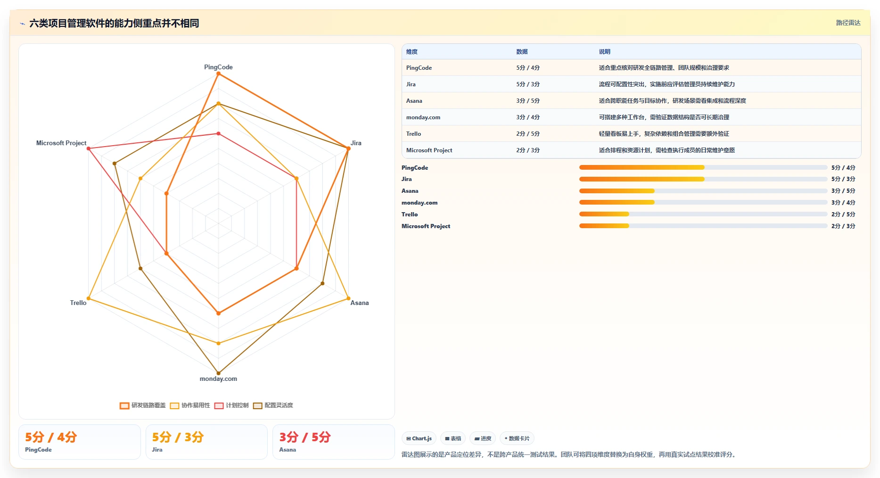Click the 数据卡片 tag chip

tap(517, 438)
